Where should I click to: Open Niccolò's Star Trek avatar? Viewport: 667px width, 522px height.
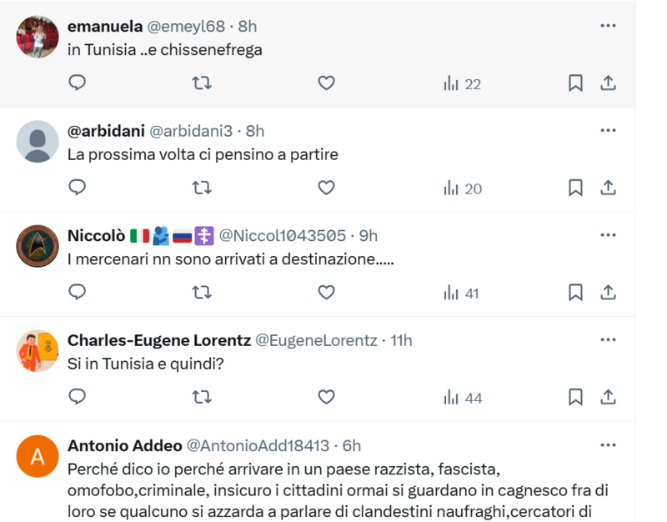[38, 246]
